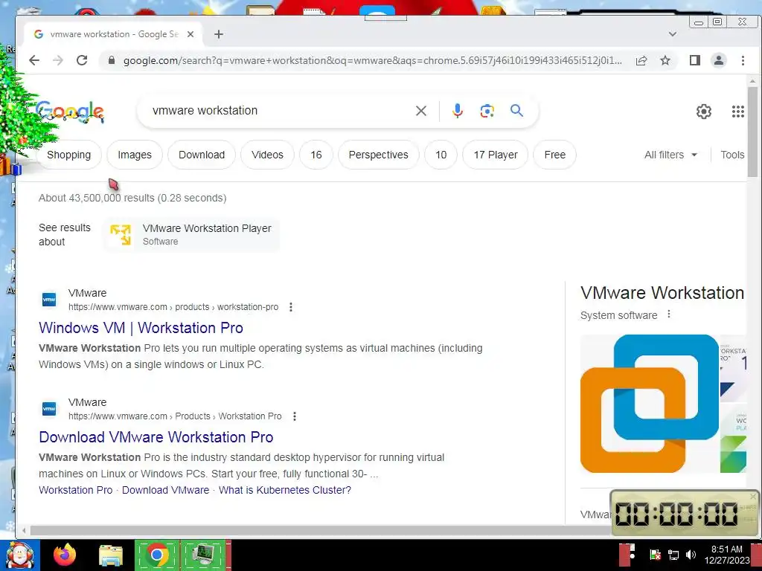
Task: Share this page from the address bar
Action: tap(641, 60)
